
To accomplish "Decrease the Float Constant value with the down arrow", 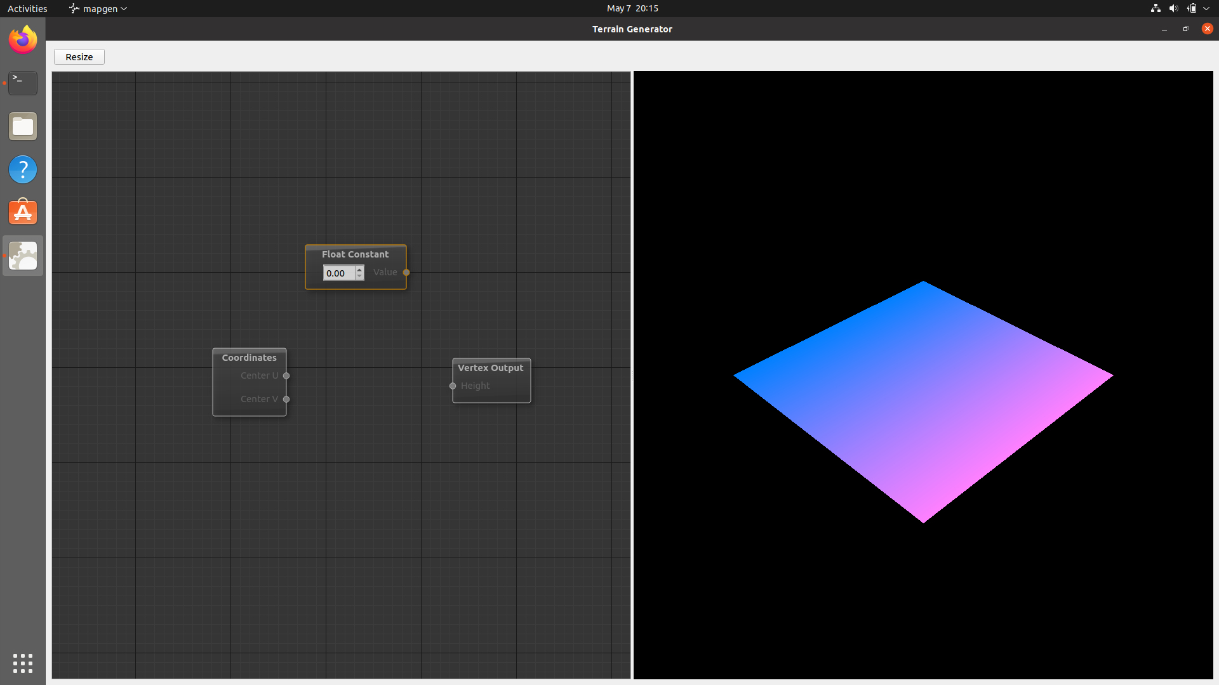I will click(359, 277).
